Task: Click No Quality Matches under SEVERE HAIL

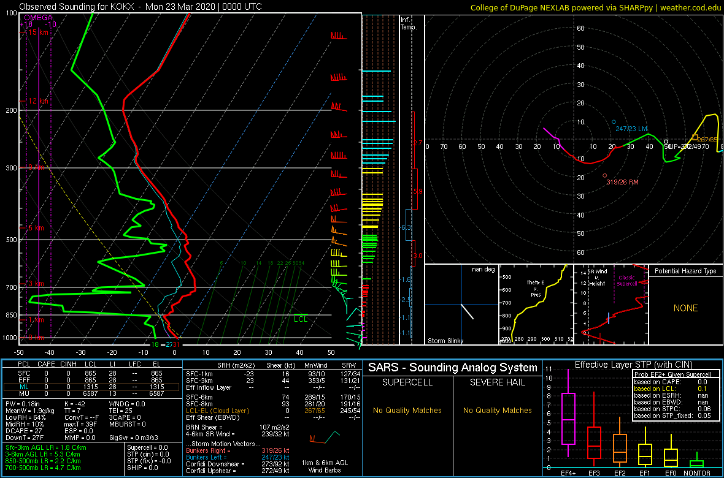Action: pyautogui.click(x=497, y=410)
